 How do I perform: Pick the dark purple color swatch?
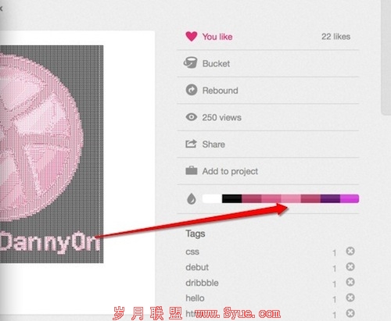pos(330,198)
